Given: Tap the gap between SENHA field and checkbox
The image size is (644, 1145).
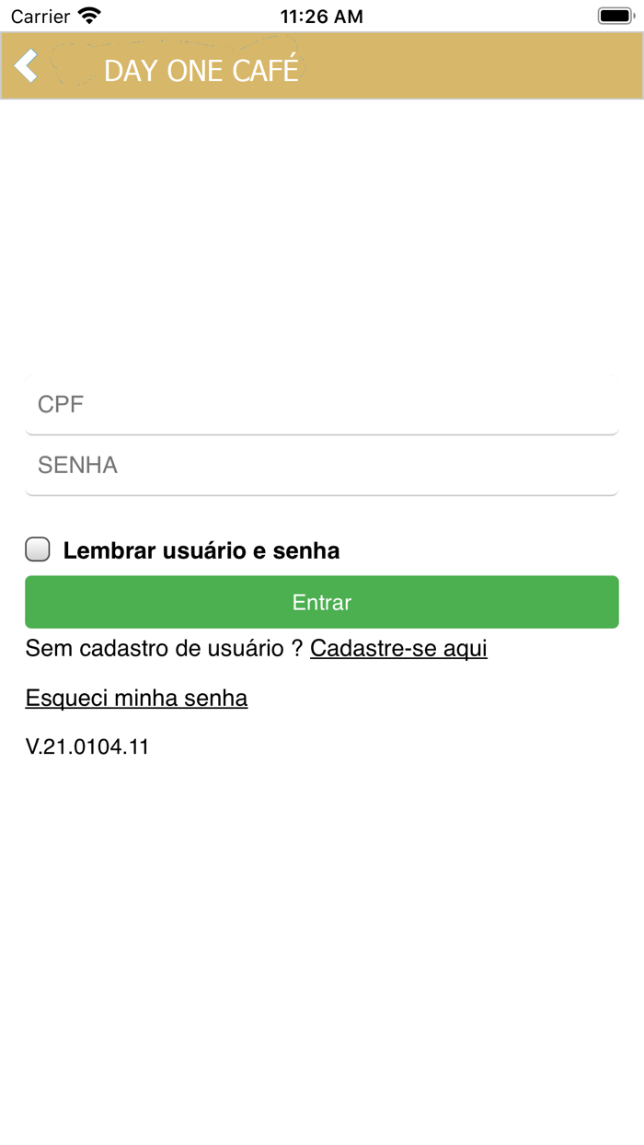Looking at the screenshot, I should pyautogui.click(x=322, y=515).
